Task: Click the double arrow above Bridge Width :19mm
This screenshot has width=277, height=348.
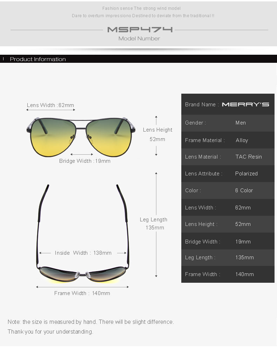Action: [82, 154]
